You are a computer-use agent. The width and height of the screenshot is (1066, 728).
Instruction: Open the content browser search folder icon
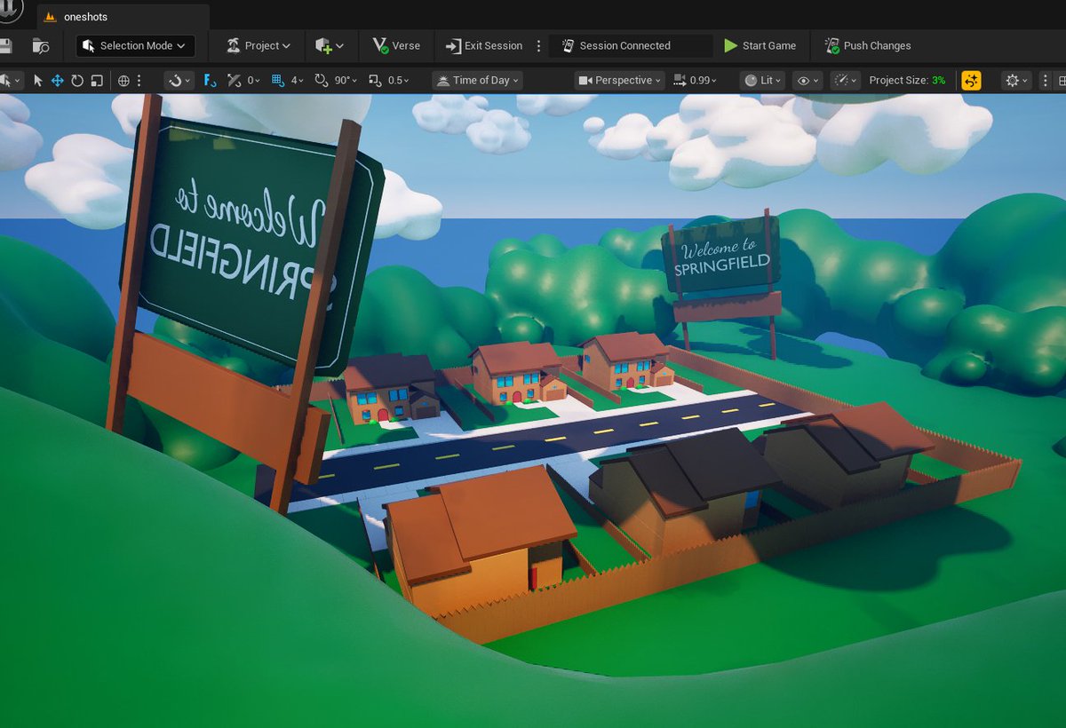41,45
